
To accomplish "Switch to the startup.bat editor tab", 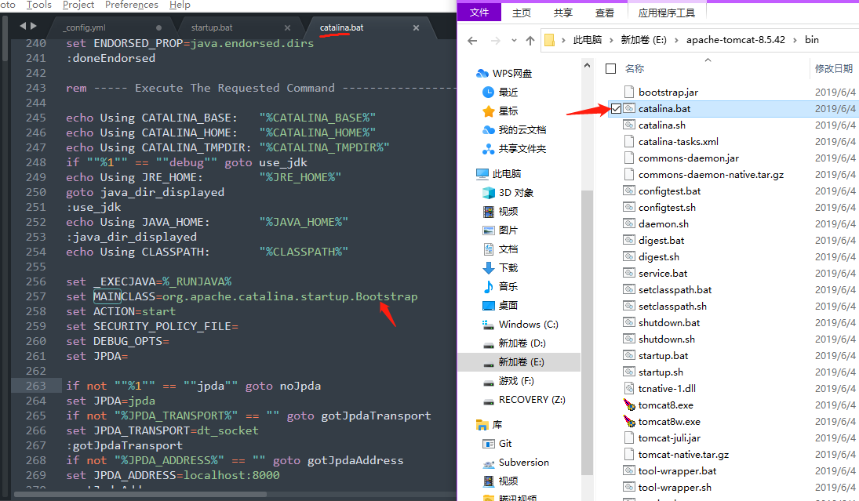I will click(x=212, y=27).
